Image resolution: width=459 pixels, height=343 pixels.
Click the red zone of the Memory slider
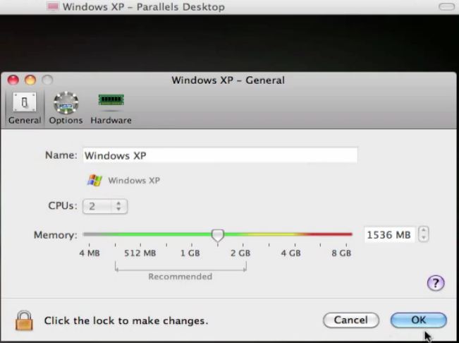click(328, 234)
